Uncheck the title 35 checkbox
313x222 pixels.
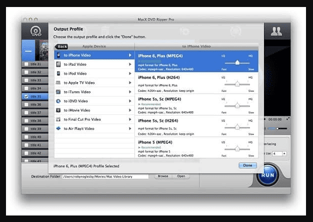pos(26,97)
